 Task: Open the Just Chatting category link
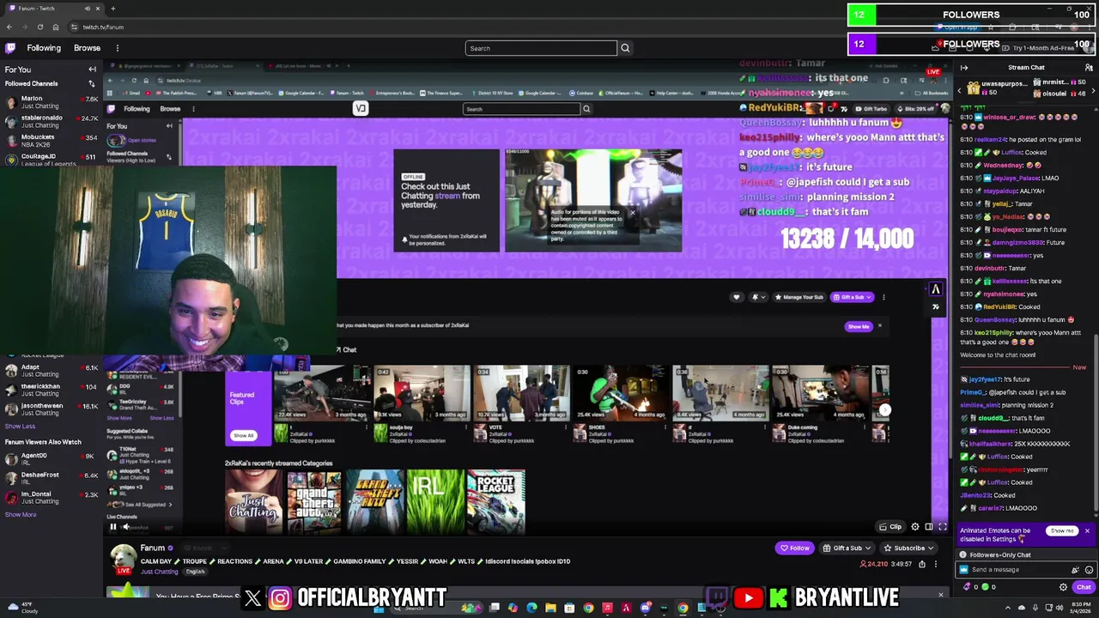click(x=159, y=572)
